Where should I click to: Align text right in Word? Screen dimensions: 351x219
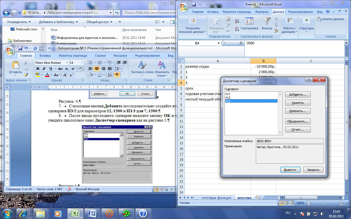click(x=103, y=69)
